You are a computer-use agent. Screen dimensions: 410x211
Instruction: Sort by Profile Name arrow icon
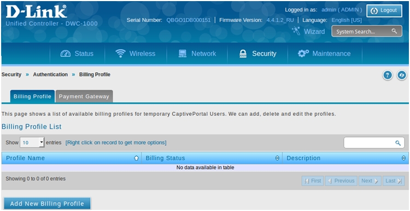[x=136, y=158]
